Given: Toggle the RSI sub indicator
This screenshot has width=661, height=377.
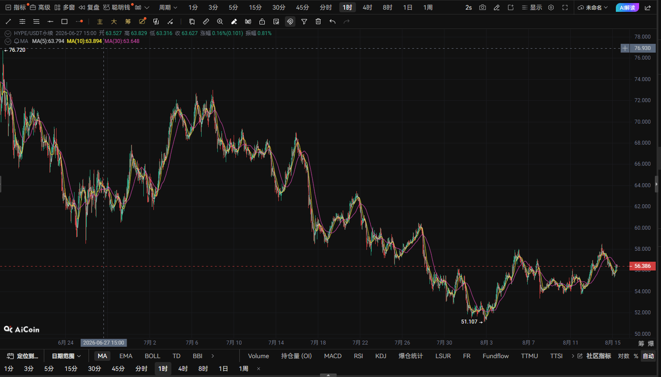Looking at the screenshot, I should pyautogui.click(x=359, y=356).
